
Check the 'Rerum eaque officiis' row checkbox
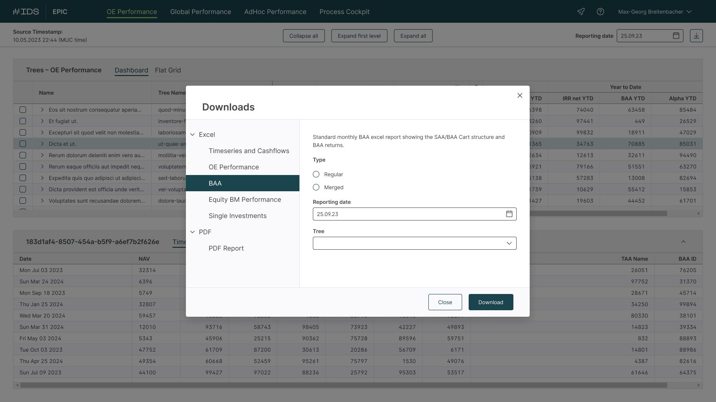[23, 166]
